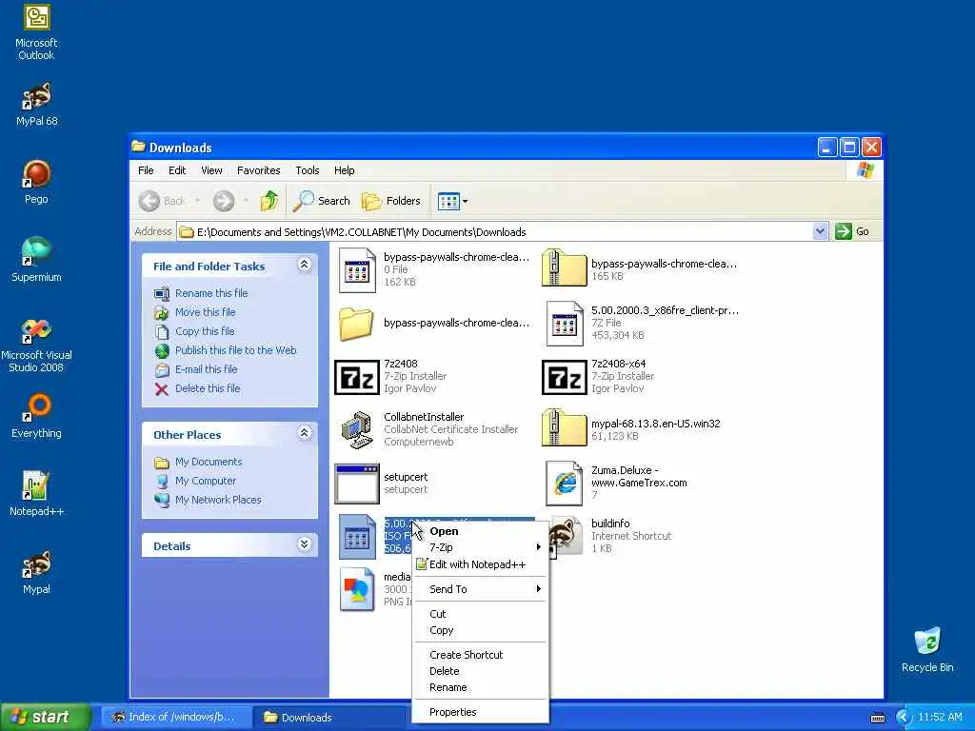Open the Help menu

click(x=344, y=170)
